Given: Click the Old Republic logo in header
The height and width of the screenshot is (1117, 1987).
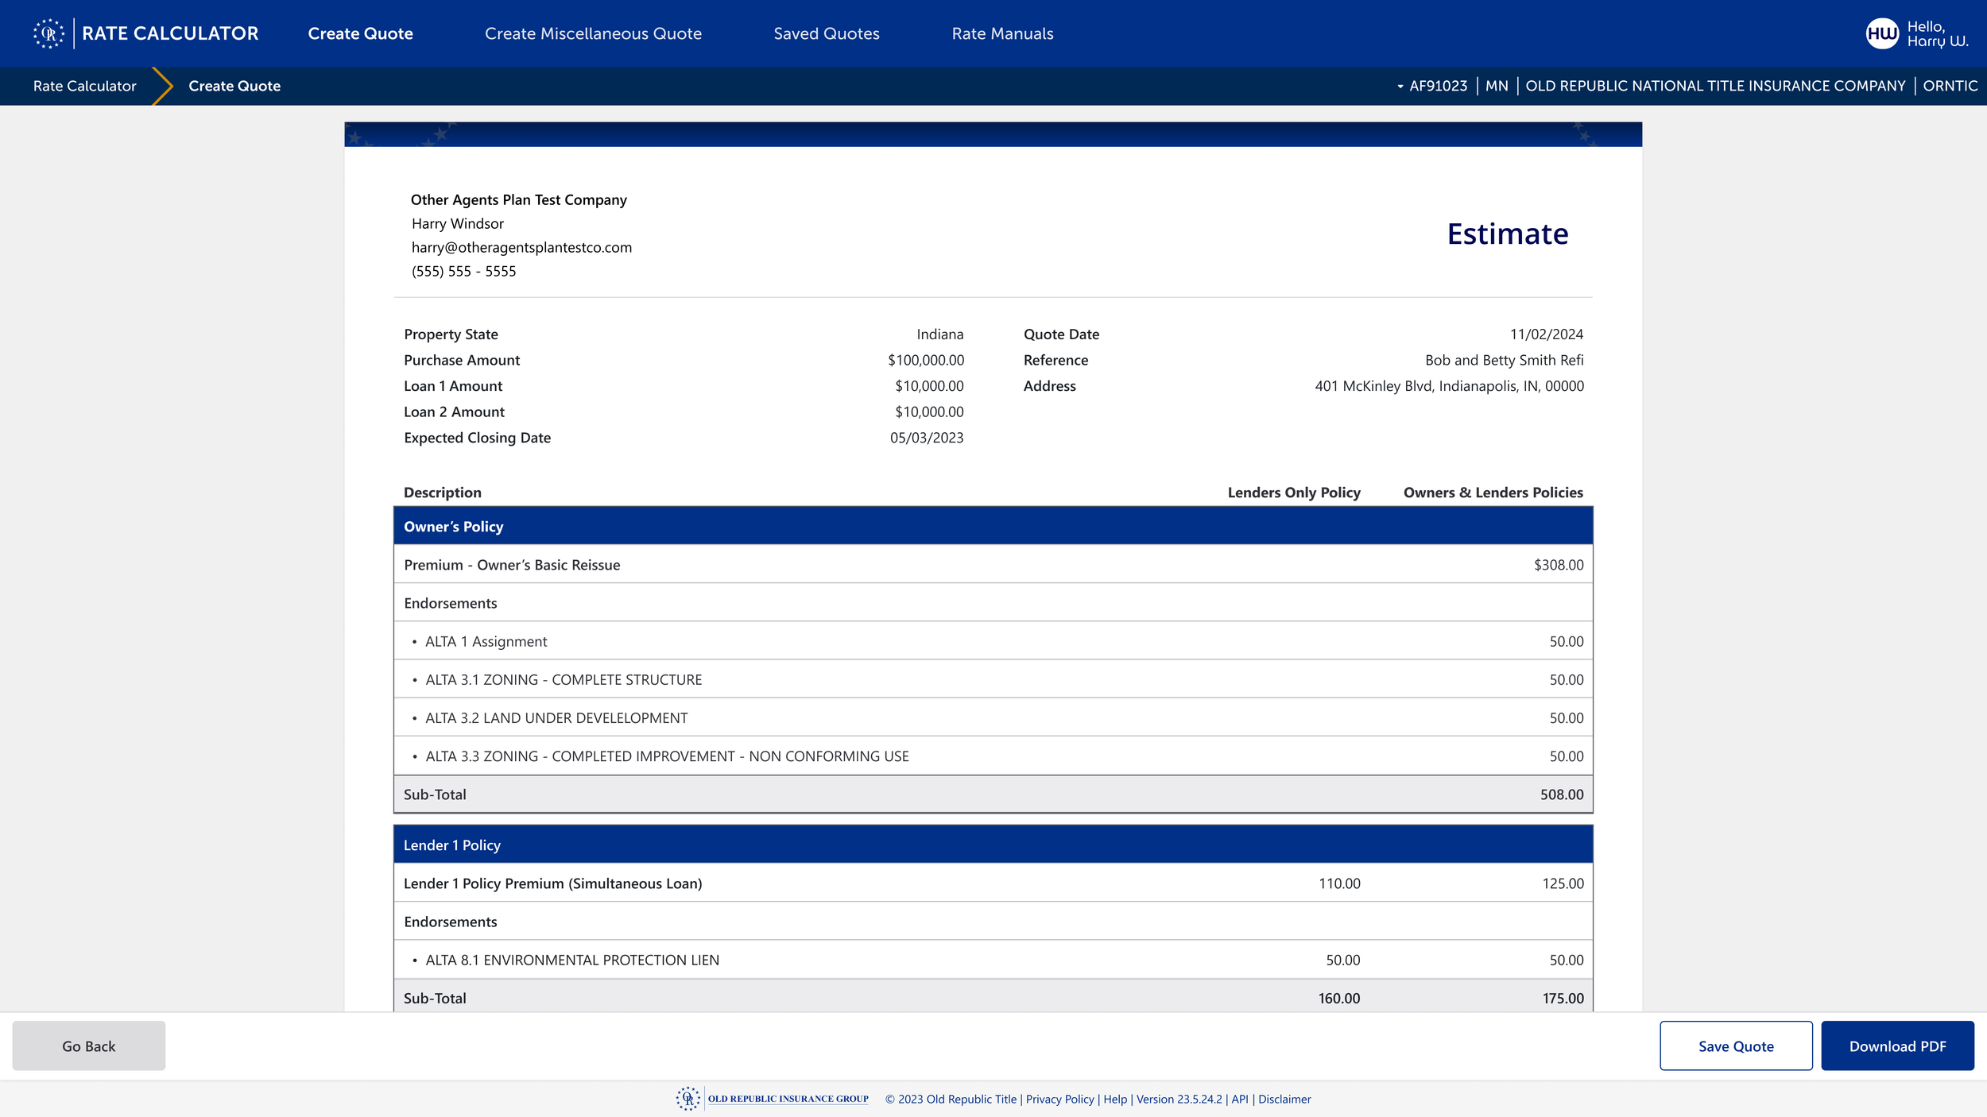Looking at the screenshot, I should pyautogui.click(x=48, y=33).
